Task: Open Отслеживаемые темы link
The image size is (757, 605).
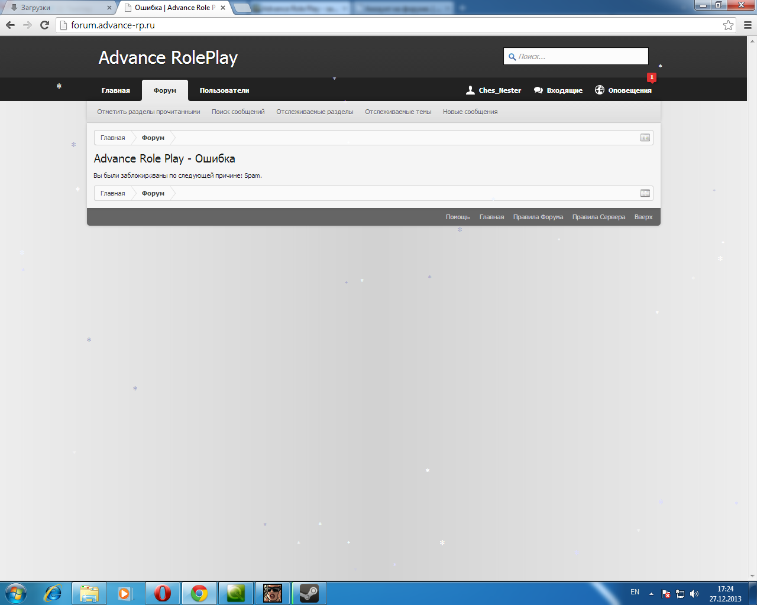Action: click(x=398, y=112)
